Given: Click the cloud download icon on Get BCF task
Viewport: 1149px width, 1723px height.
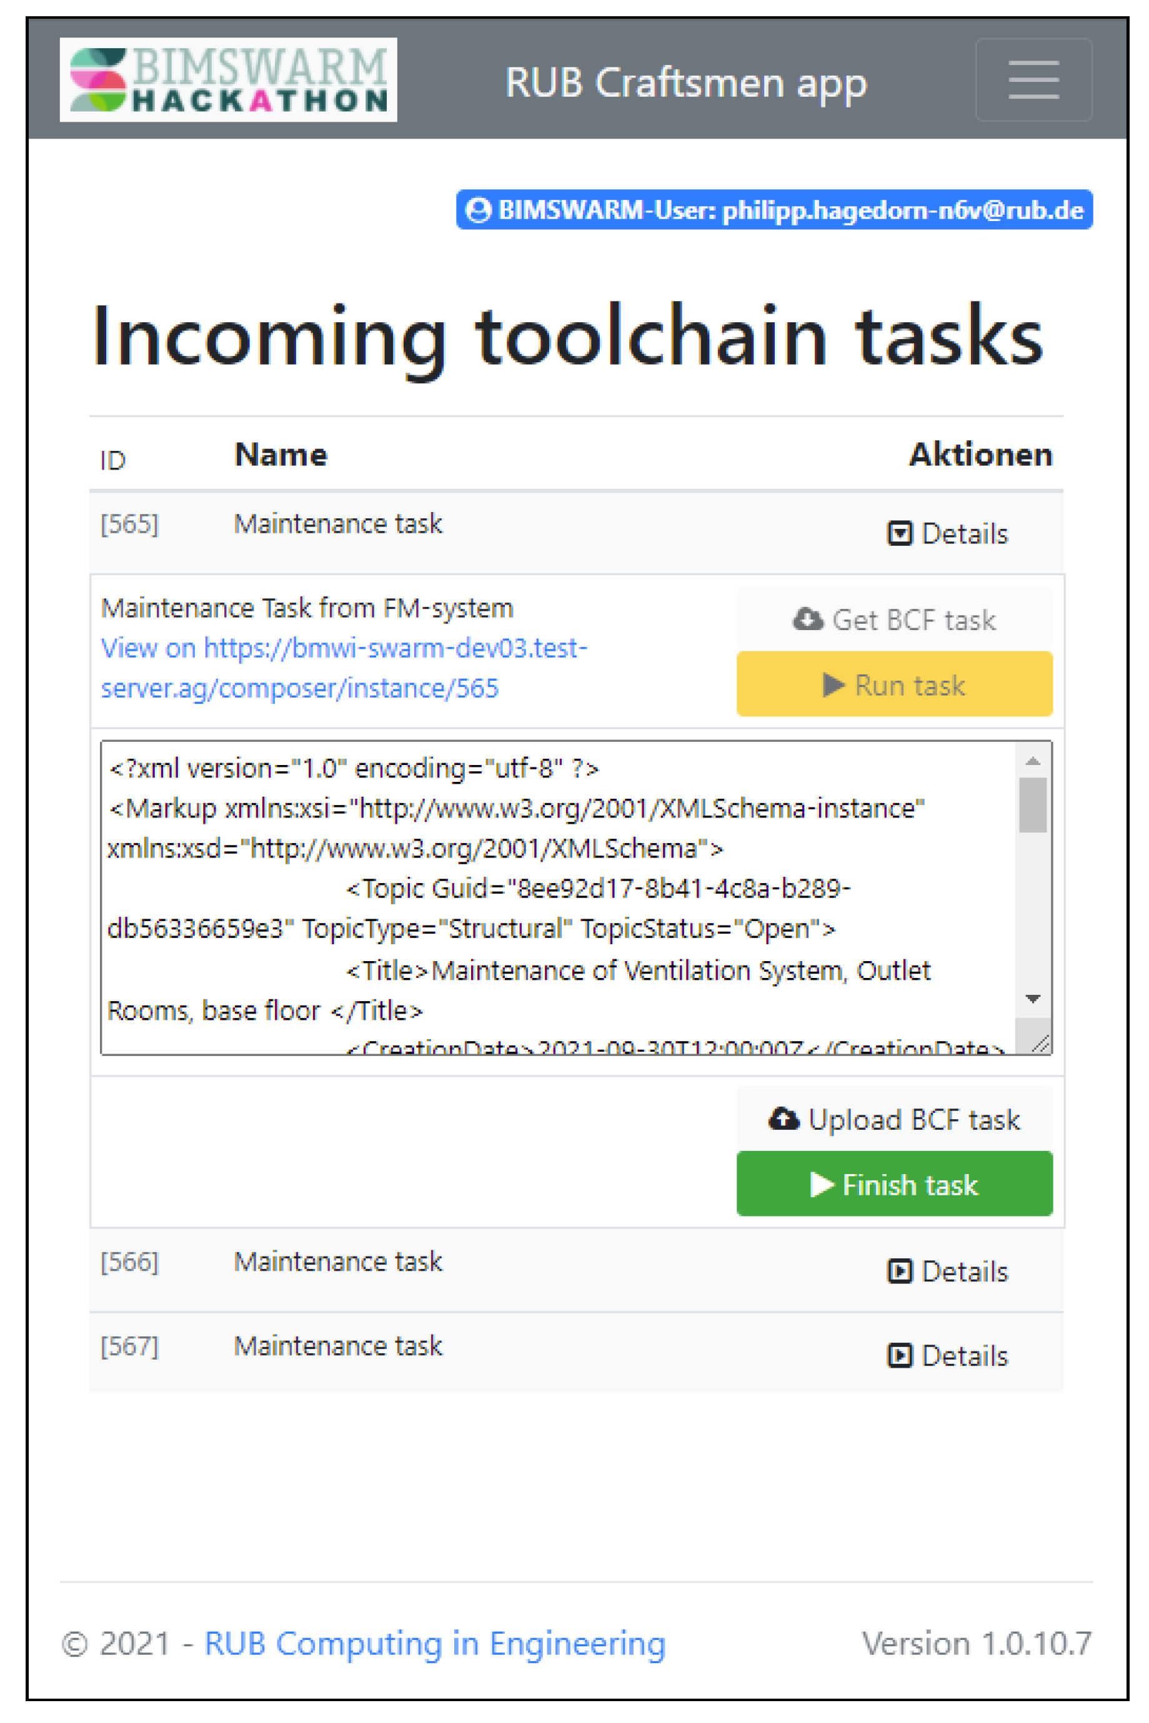Looking at the screenshot, I should point(807,620).
